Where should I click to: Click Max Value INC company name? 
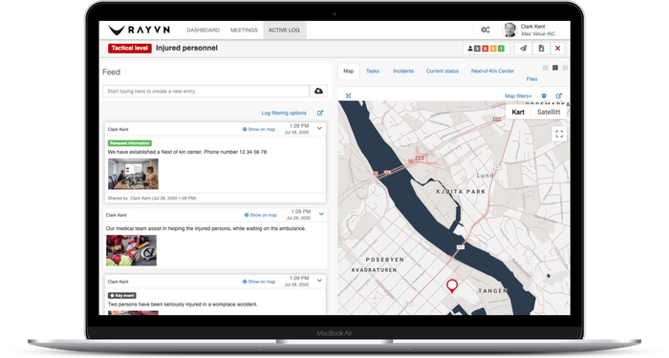tap(538, 33)
